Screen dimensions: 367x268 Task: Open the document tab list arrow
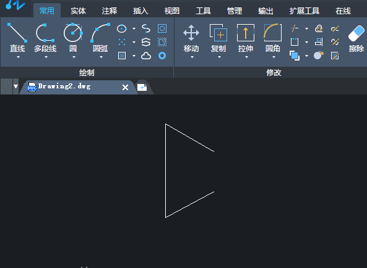point(15,86)
